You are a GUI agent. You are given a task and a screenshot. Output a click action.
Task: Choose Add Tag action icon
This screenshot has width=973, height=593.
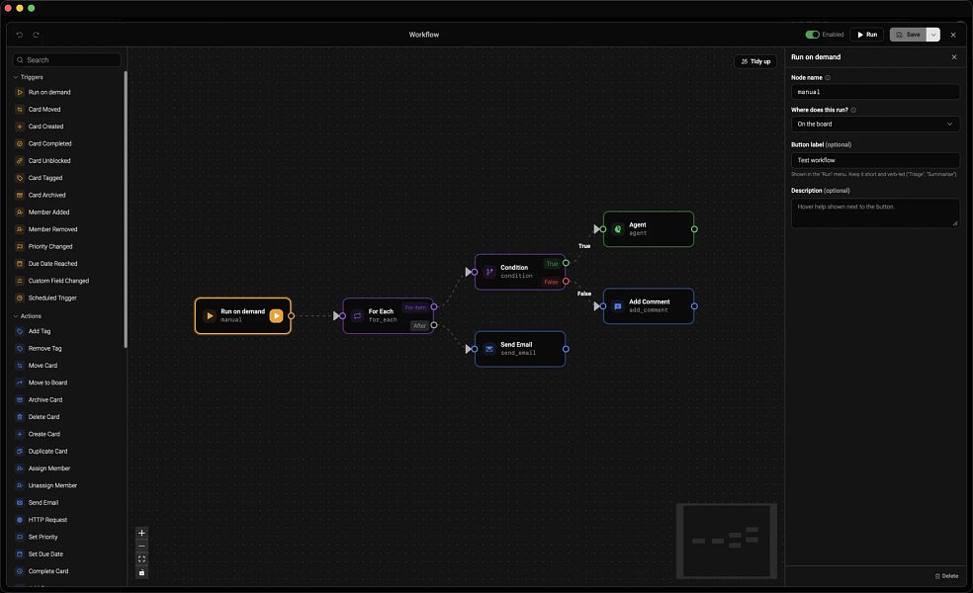click(20, 331)
